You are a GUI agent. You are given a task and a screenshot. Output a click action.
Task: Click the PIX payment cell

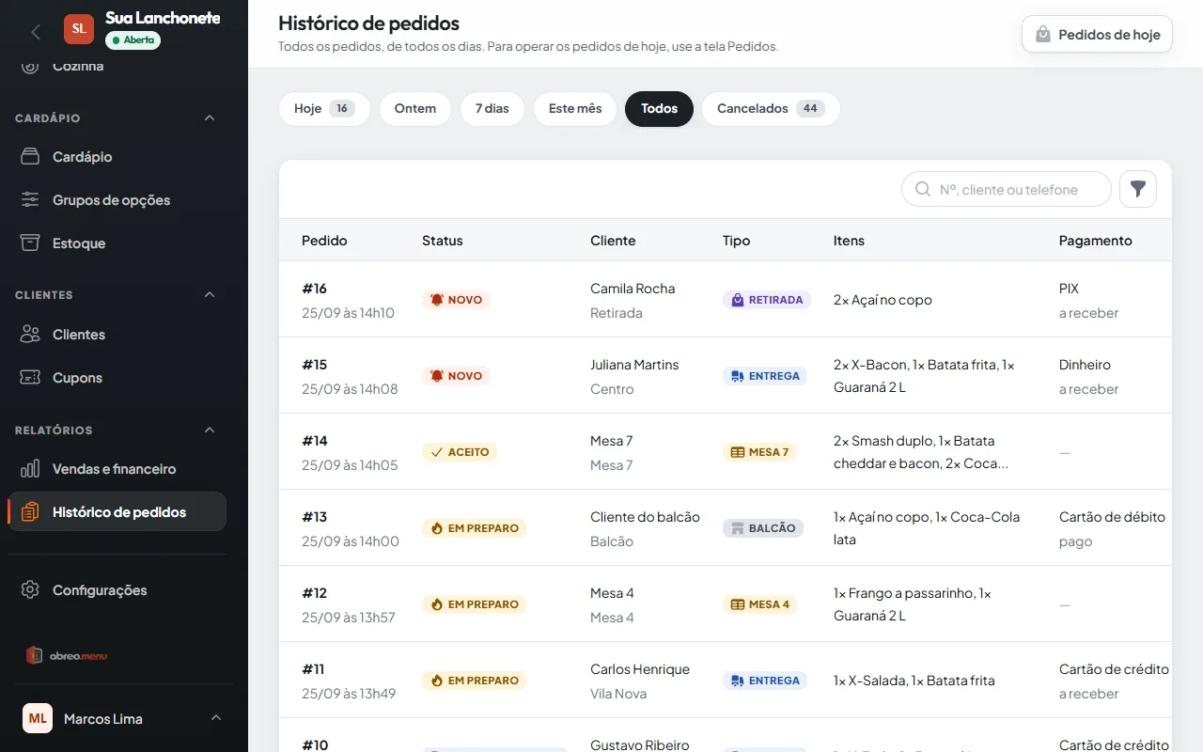tap(1069, 289)
